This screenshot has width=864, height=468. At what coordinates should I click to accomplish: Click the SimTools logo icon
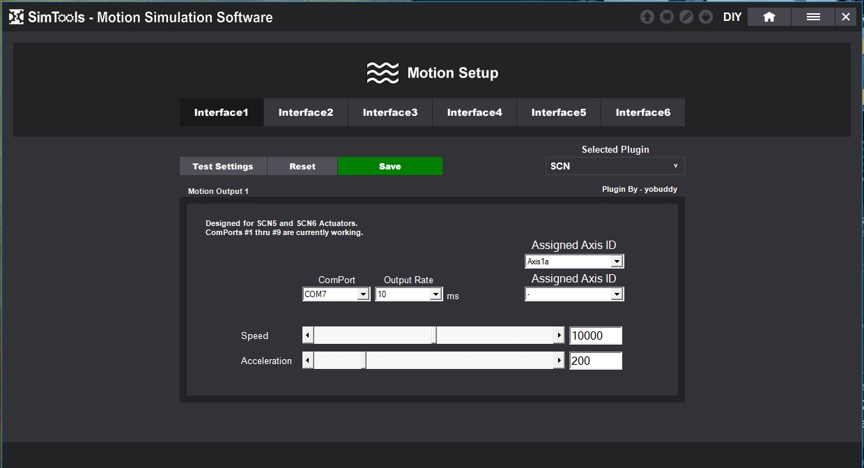pos(16,17)
